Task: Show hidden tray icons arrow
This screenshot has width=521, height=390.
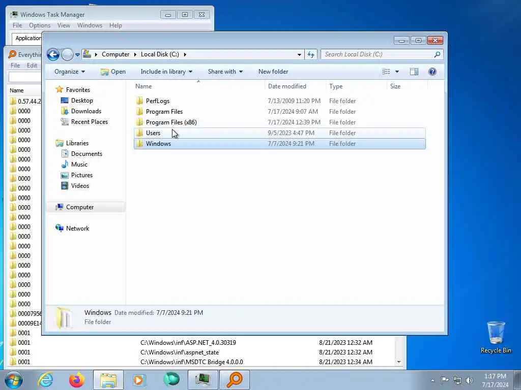Action: coord(432,380)
